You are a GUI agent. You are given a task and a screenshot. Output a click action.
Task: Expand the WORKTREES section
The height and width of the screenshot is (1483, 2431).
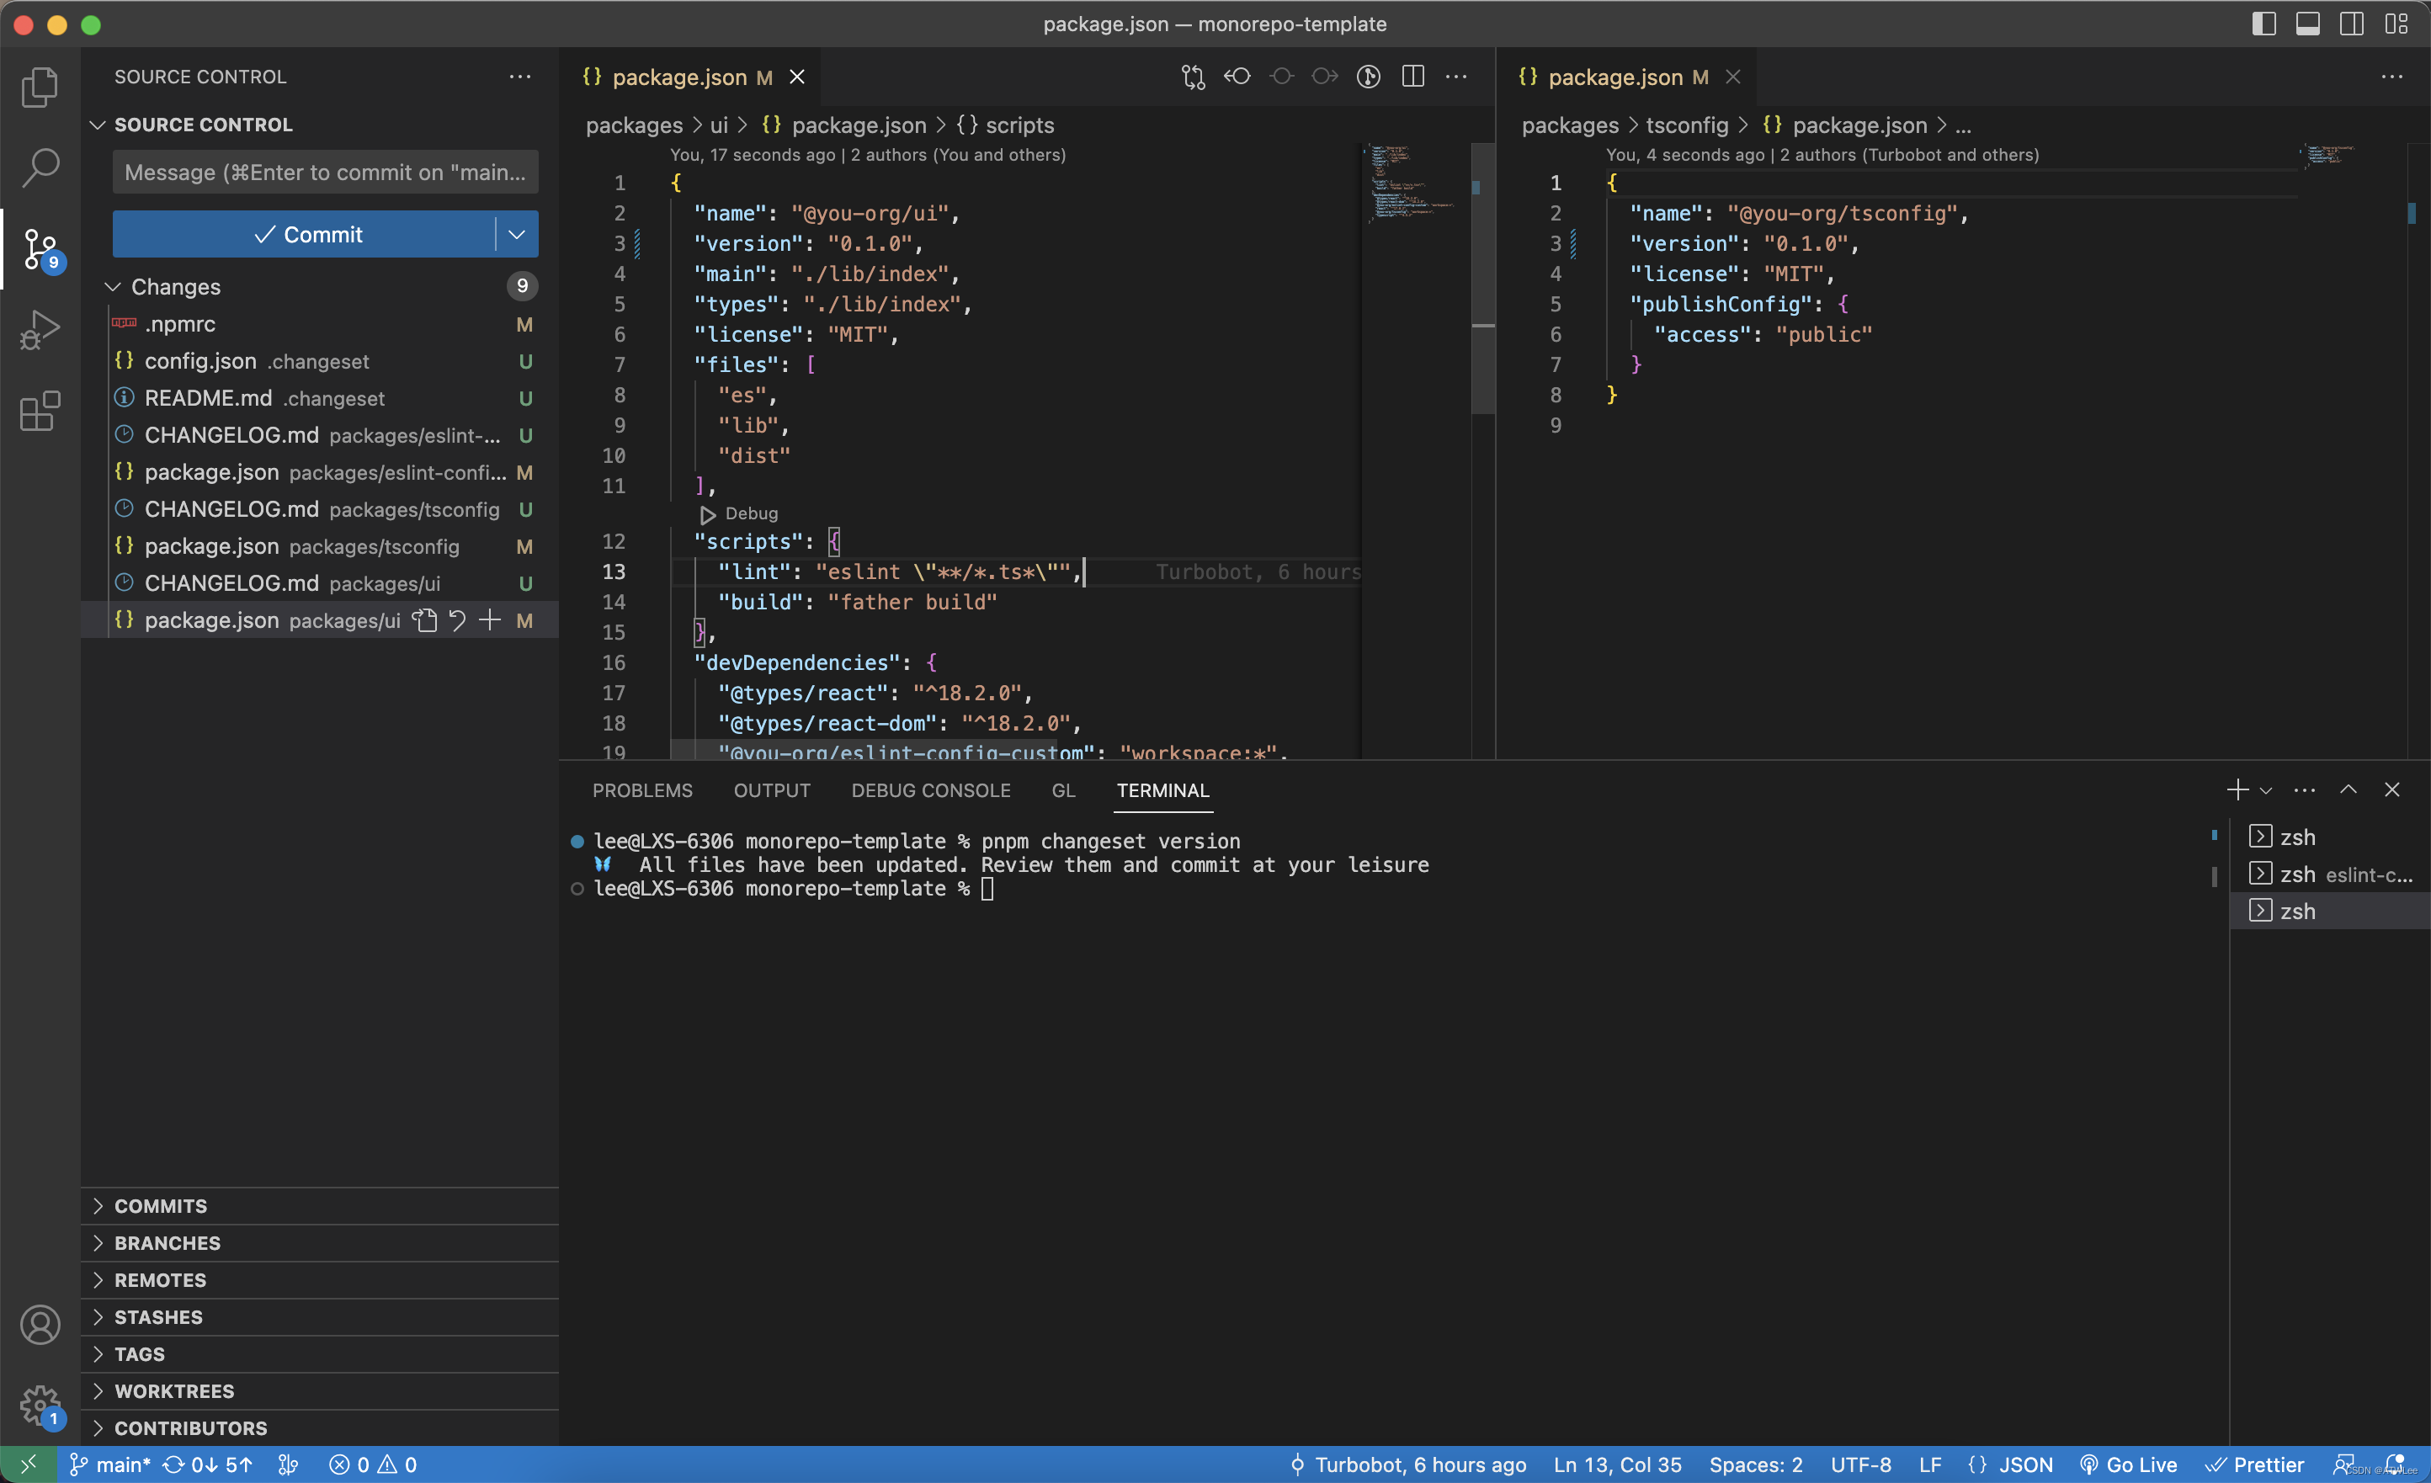(x=320, y=1391)
